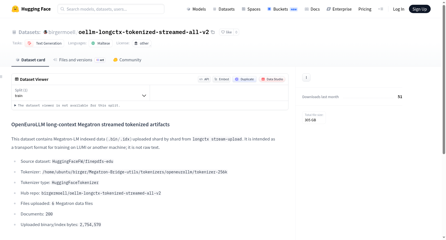446x240 pixels.
Task: Open the Pricing page
Action: (x=365, y=9)
